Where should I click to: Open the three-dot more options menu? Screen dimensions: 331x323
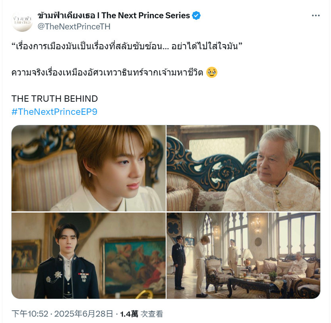coord(316,15)
